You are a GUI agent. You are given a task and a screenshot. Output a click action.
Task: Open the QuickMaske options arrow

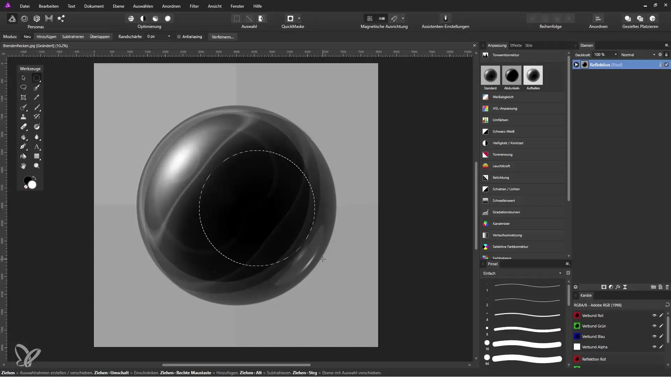point(299,19)
